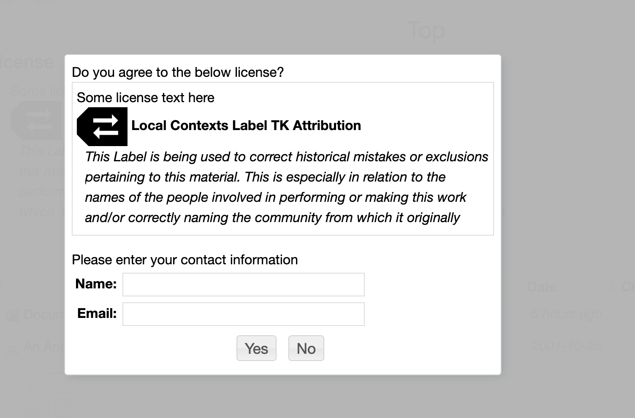The image size is (635, 418).
Task: Click the dimmed TK Attribution icon behind the dialog
Action: pyautogui.click(x=36, y=121)
